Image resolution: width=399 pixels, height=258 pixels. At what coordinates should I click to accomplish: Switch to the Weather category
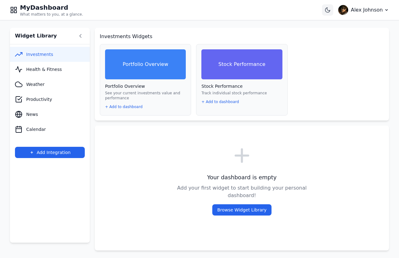[35, 84]
